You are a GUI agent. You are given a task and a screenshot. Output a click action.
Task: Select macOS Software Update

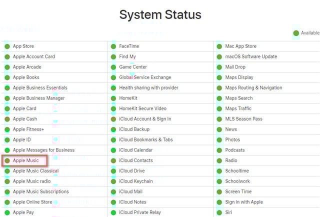(x=251, y=56)
